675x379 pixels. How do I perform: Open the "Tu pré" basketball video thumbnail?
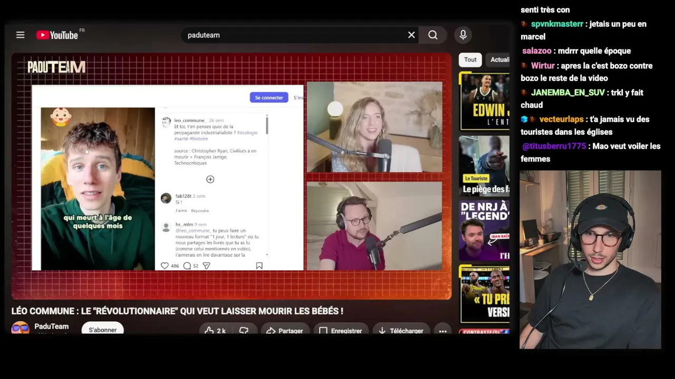click(x=484, y=294)
